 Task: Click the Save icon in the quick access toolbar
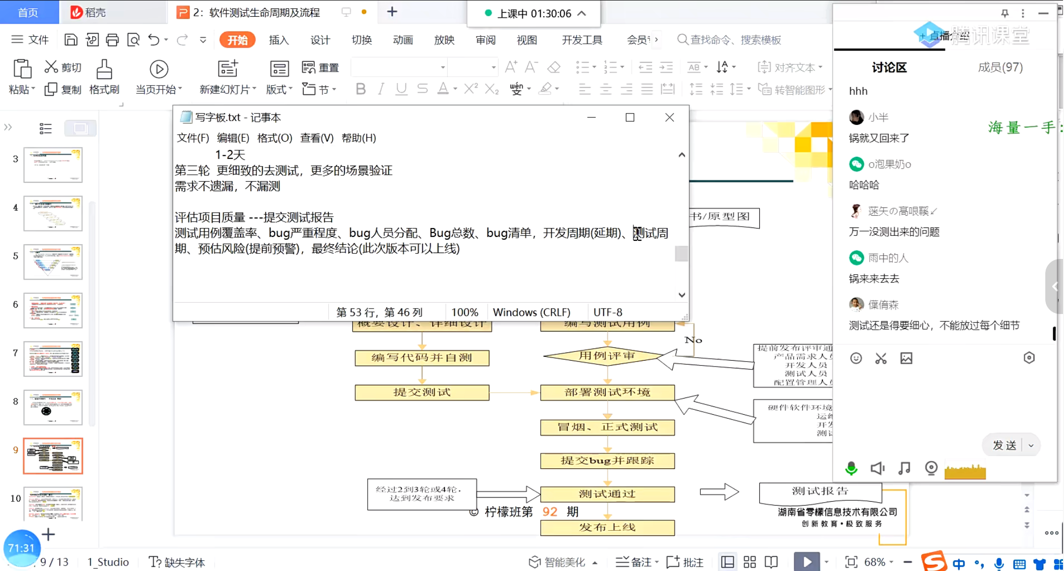71,40
